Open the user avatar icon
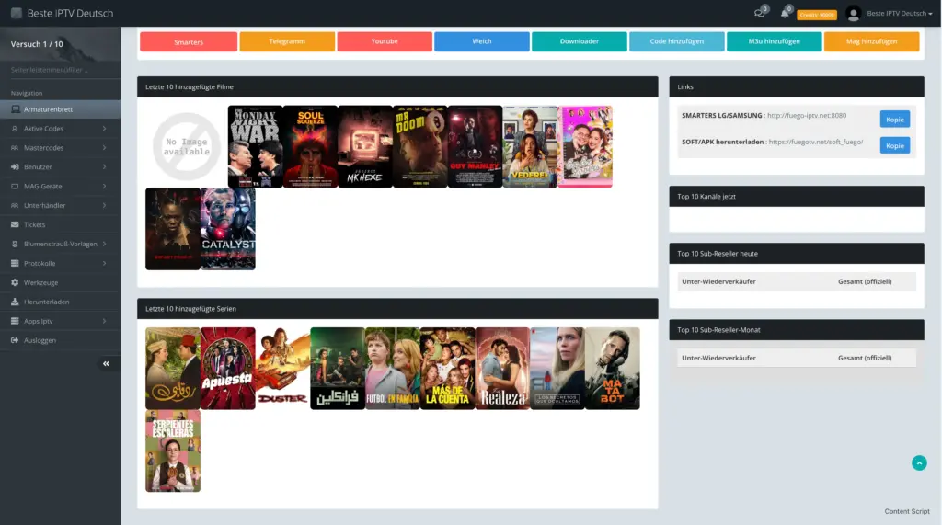Viewport: 942px width, 525px height. 853,13
